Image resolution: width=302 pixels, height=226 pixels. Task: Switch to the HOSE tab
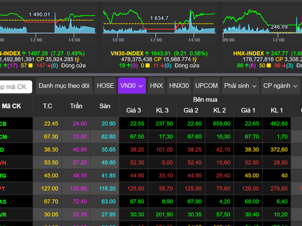pos(105,86)
